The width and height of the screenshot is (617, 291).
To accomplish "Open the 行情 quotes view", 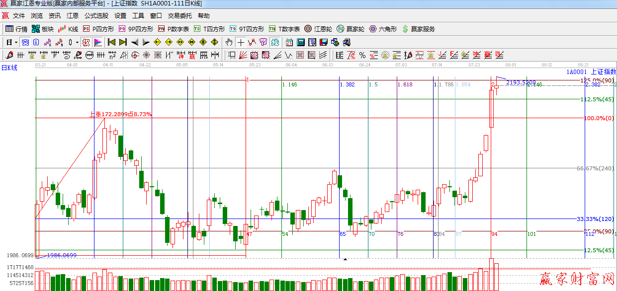I will (16, 29).
